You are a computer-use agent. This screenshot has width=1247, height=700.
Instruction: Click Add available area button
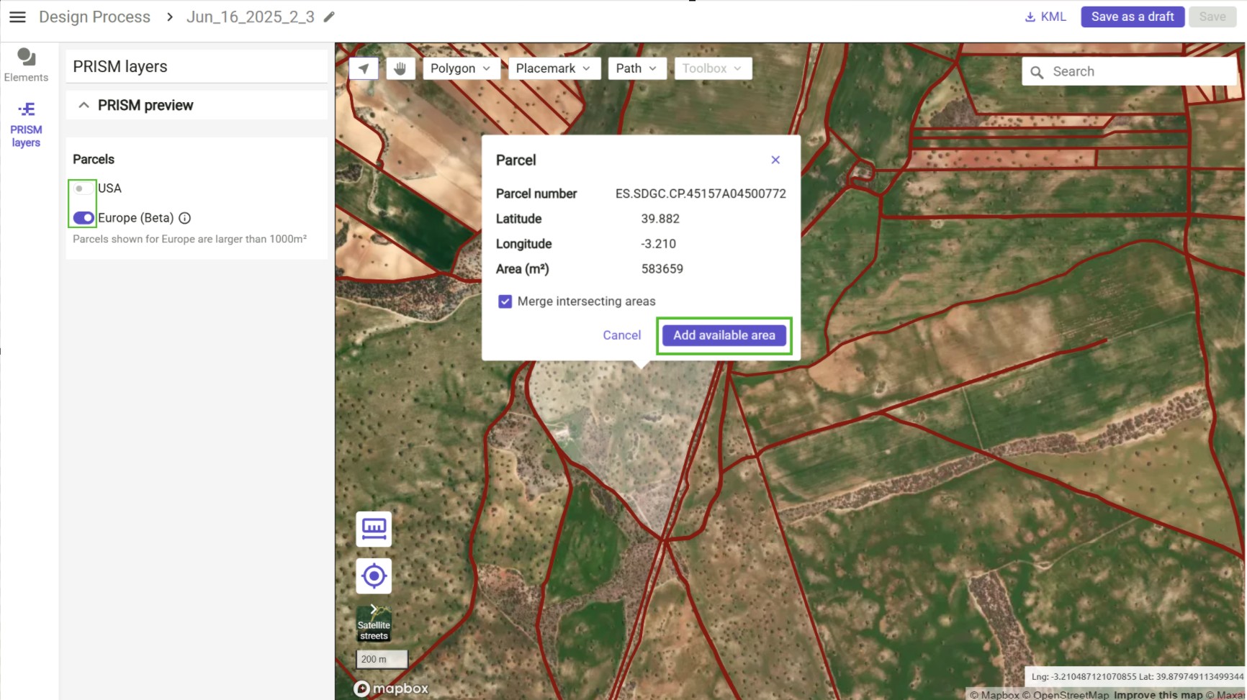[x=724, y=335]
